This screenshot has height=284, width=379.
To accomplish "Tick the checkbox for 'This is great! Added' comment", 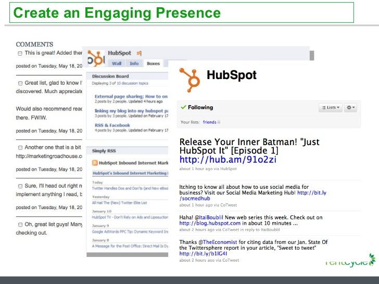I will 20,54.
